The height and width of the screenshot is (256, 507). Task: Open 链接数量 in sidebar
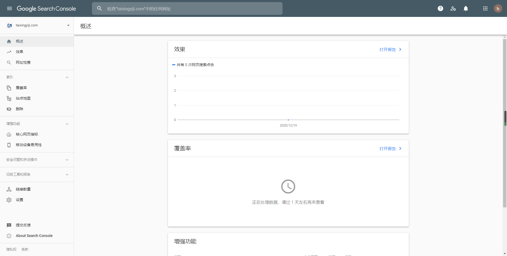[x=37, y=189]
